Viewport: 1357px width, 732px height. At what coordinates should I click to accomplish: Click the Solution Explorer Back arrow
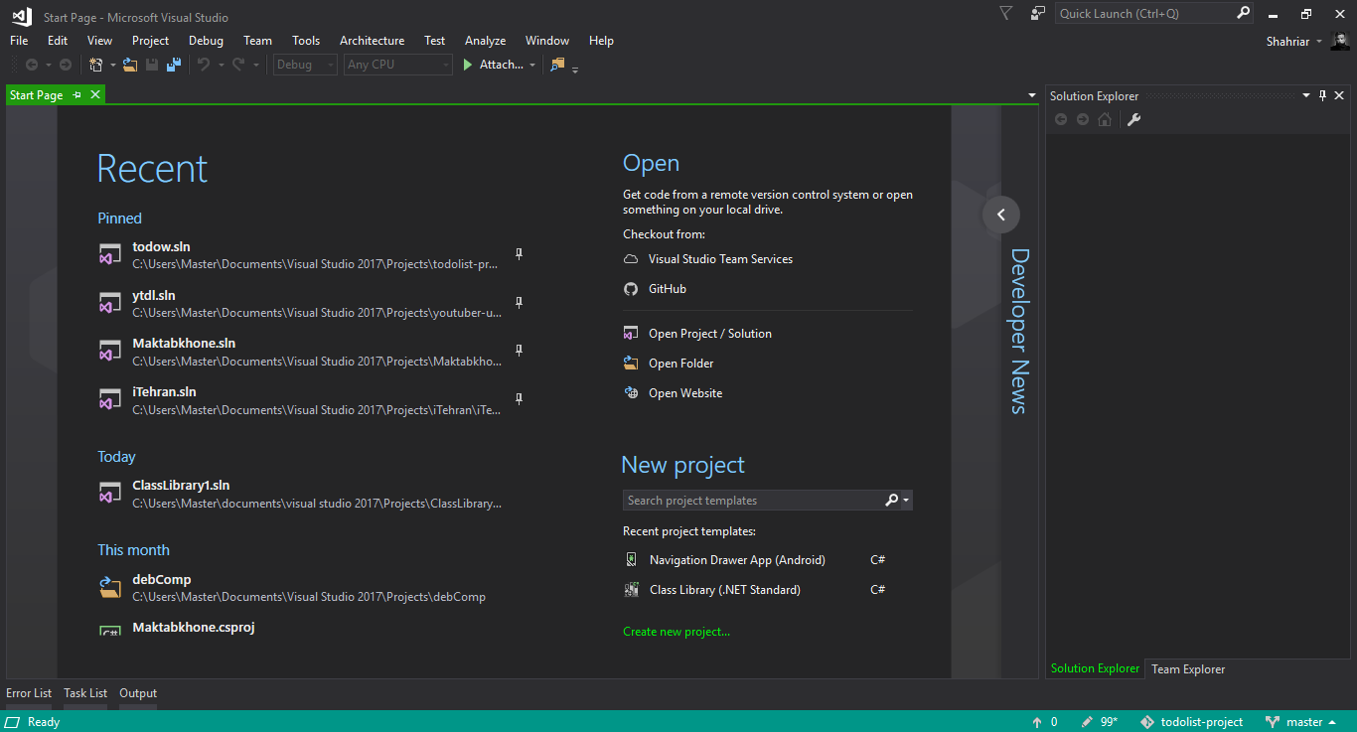click(1061, 119)
